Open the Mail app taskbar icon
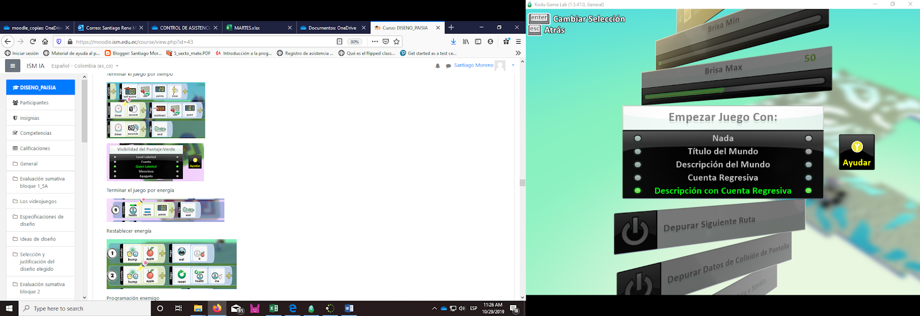 (x=236, y=309)
